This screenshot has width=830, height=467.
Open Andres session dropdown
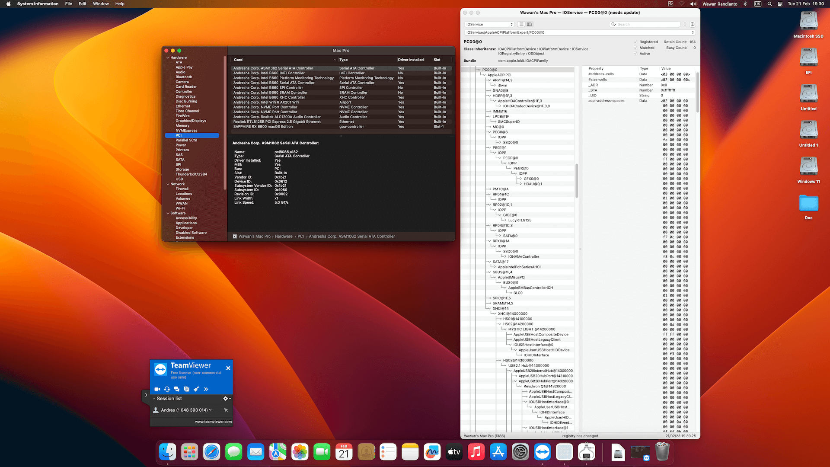tap(211, 410)
